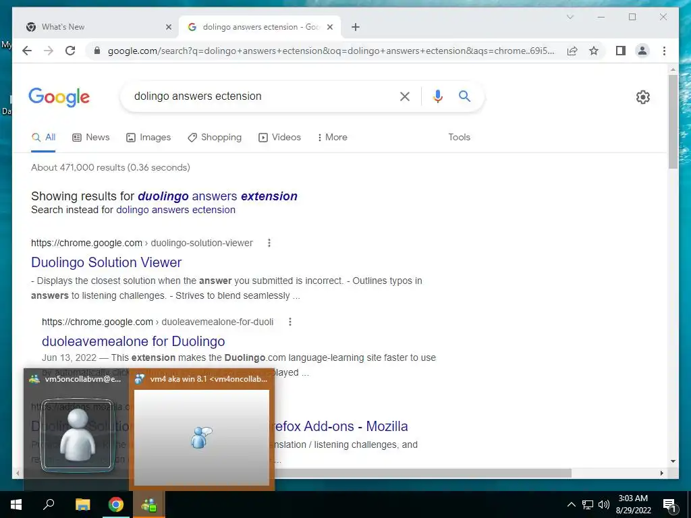
Task: Open Chrome's three-dot menu
Action: tap(664, 51)
